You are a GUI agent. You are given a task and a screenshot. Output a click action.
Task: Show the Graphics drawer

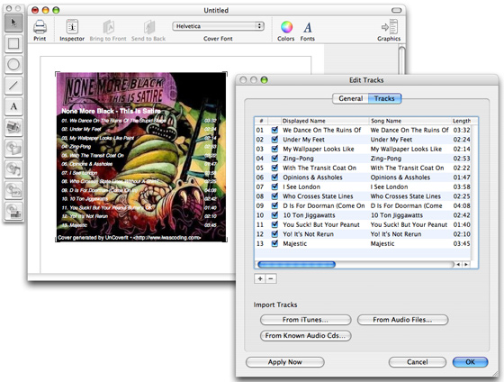tap(389, 31)
